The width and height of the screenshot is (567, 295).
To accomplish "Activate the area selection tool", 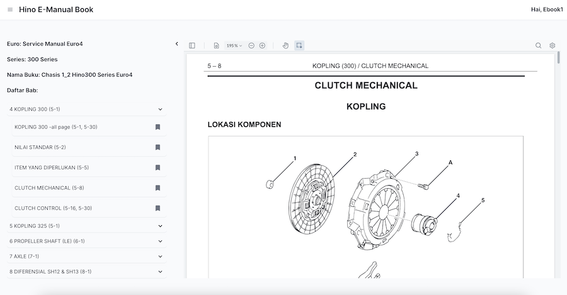I will coord(299,45).
